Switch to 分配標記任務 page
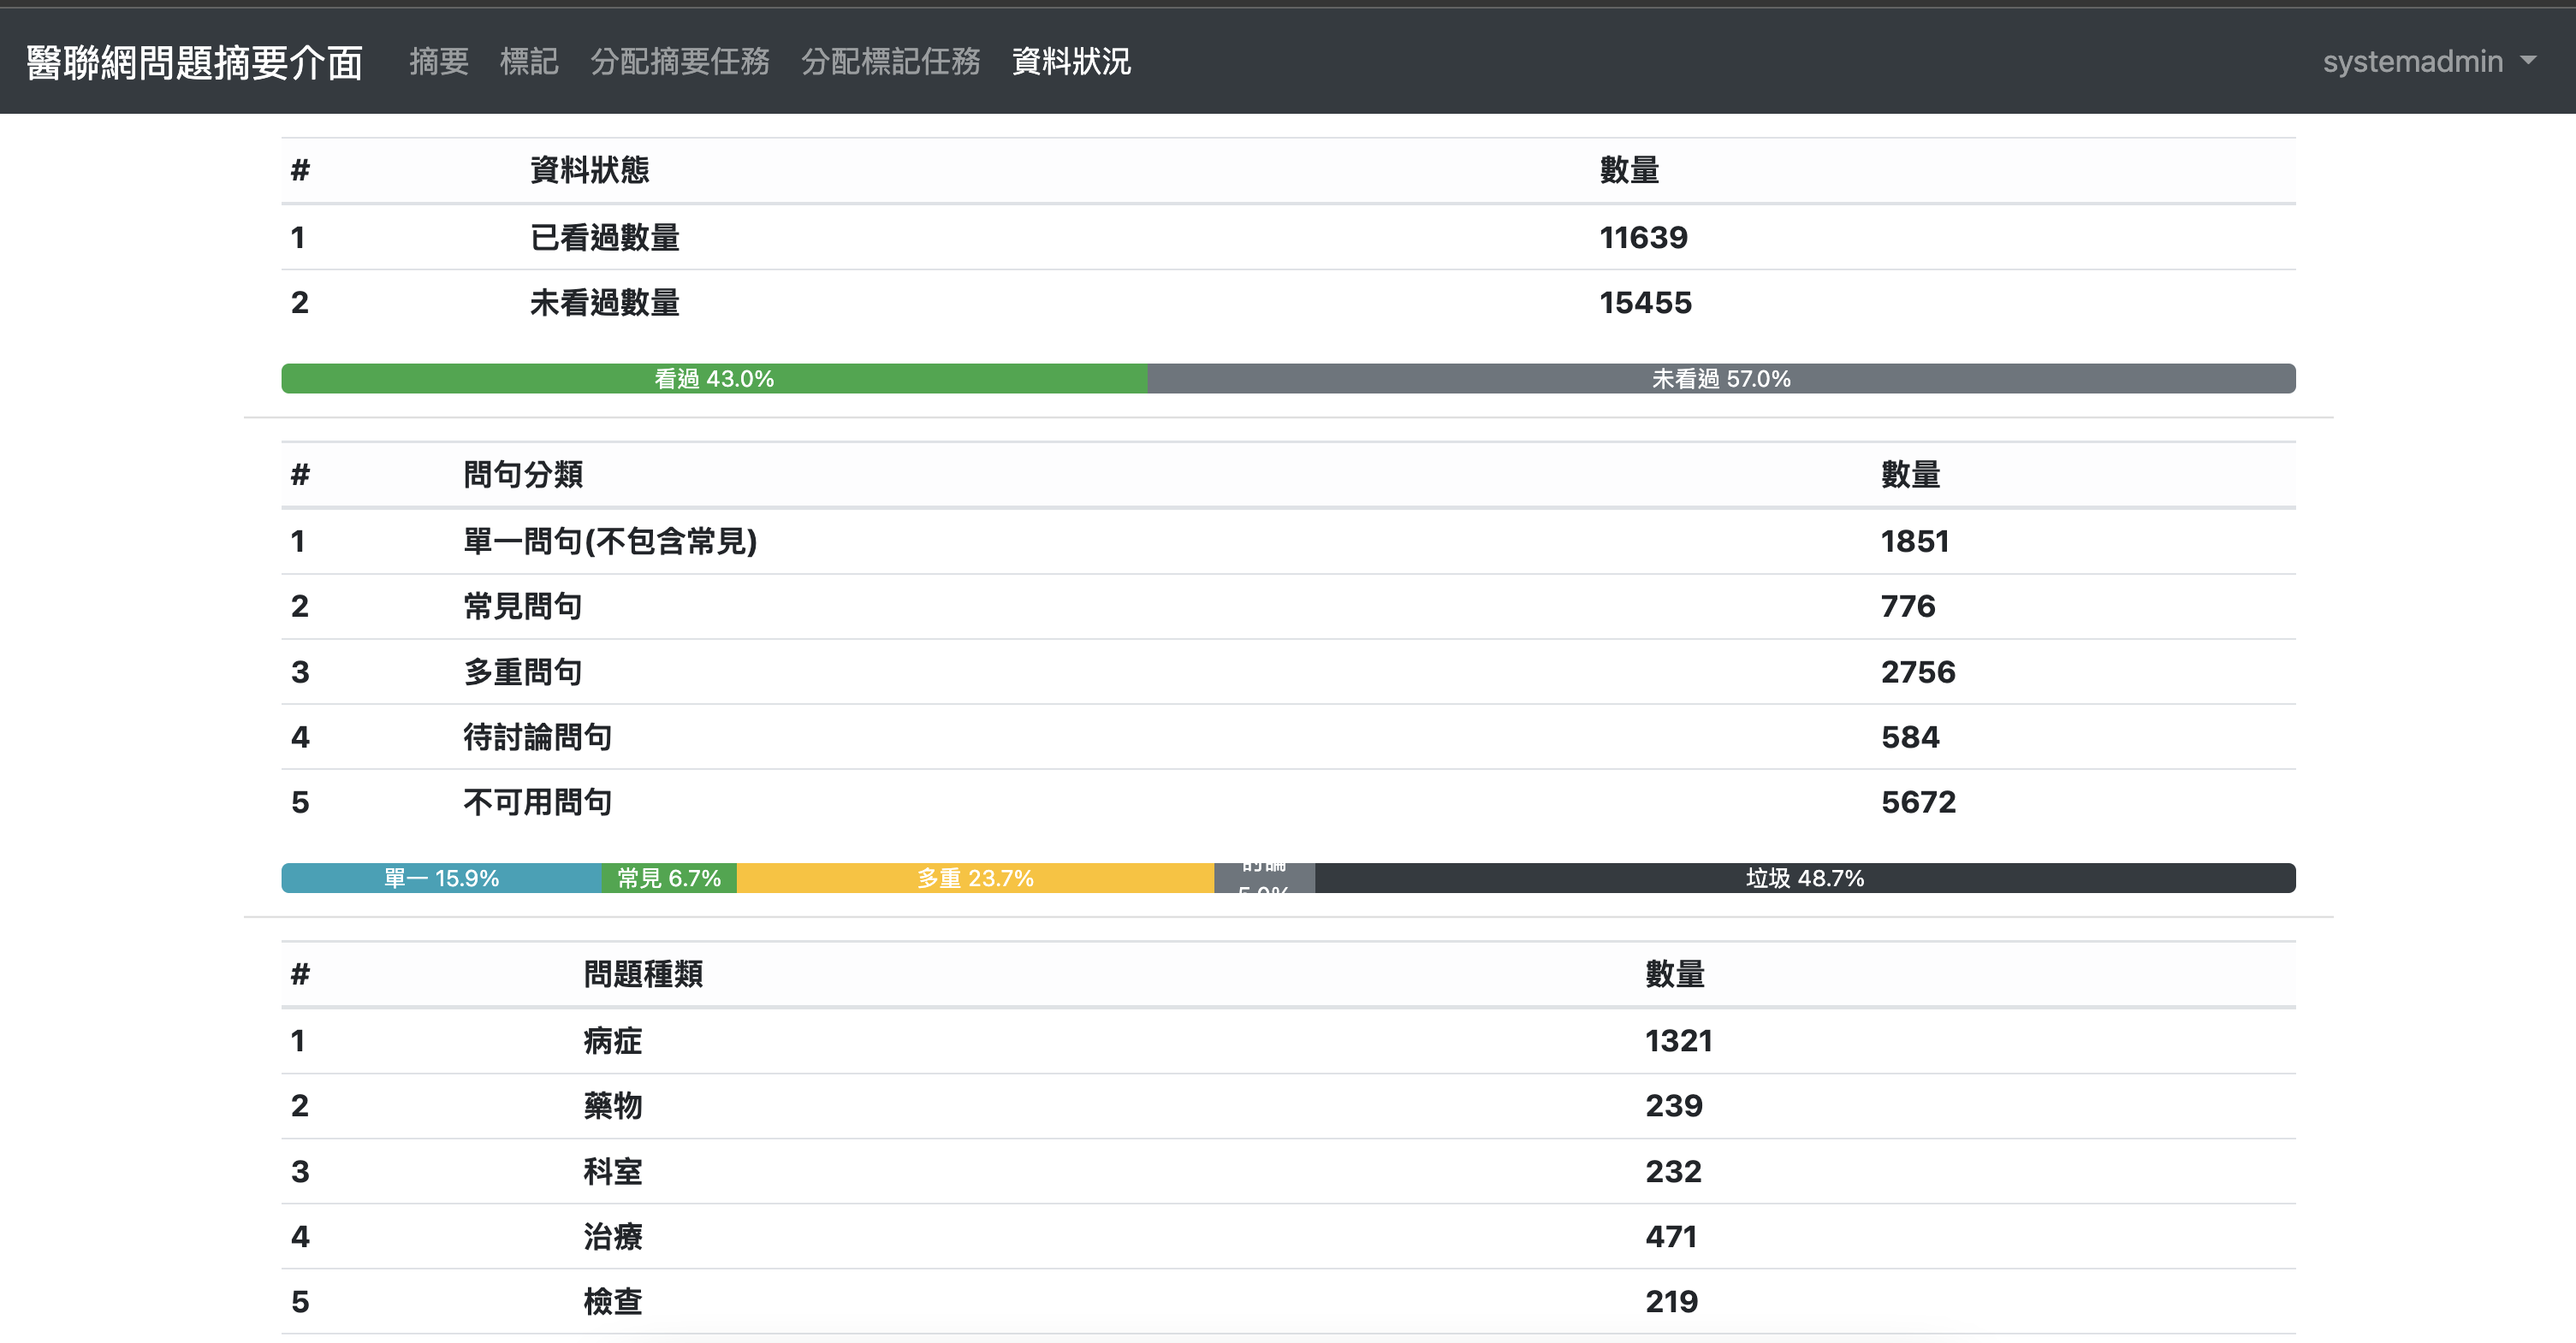The width and height of the screenshot is (2576, 1343). 890,62
